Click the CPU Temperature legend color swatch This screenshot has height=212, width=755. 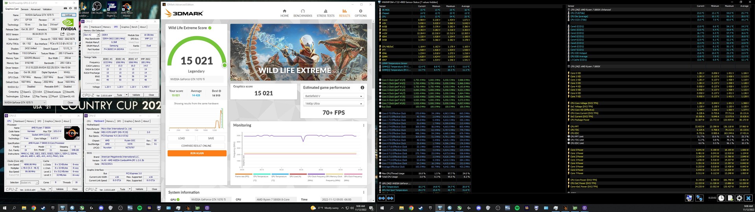tap(262, 174)
